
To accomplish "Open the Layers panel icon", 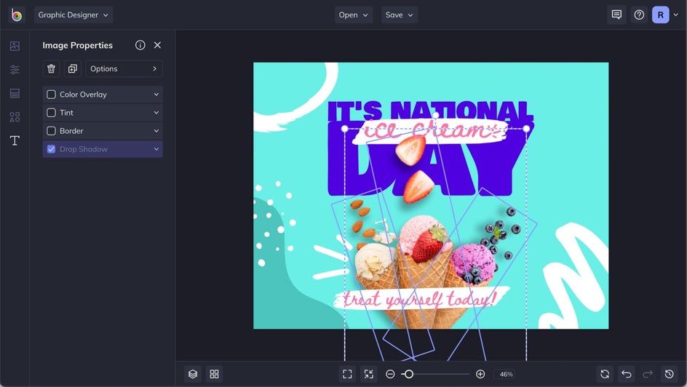I will 193,374.
